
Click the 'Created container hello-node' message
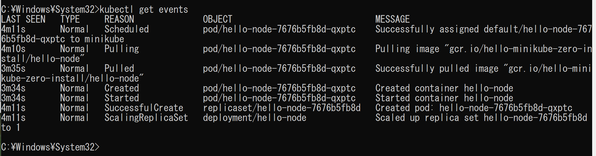coord(444,88)
